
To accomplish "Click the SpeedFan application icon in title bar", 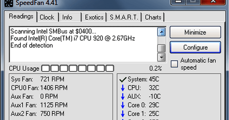I will [9, 3].
